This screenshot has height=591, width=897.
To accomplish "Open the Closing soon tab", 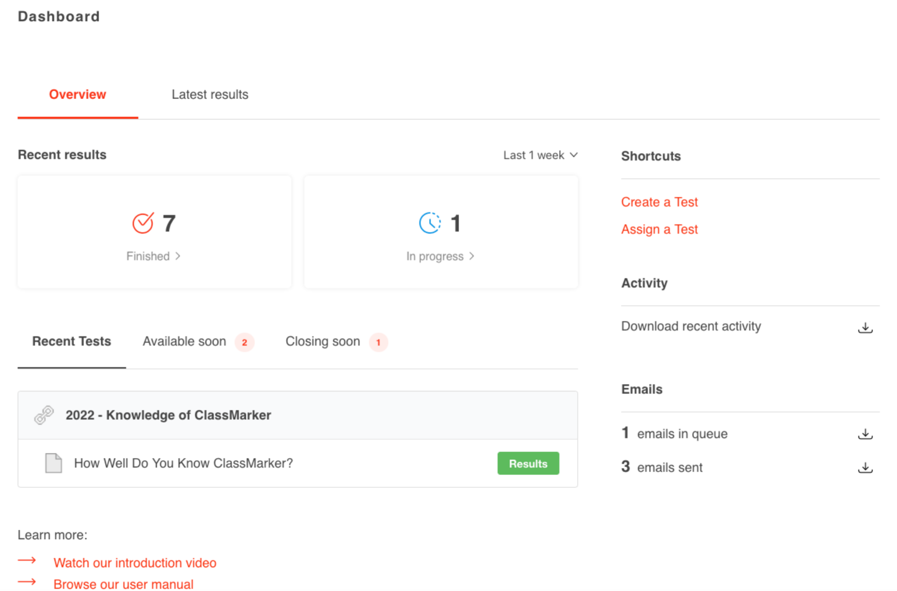I will click(323, 342).
